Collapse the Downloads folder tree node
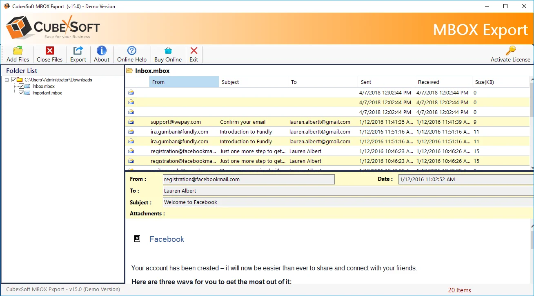Image resolution: width=534 pixels, height=296 pixels. pyautogui.click(x=7, y=80)
